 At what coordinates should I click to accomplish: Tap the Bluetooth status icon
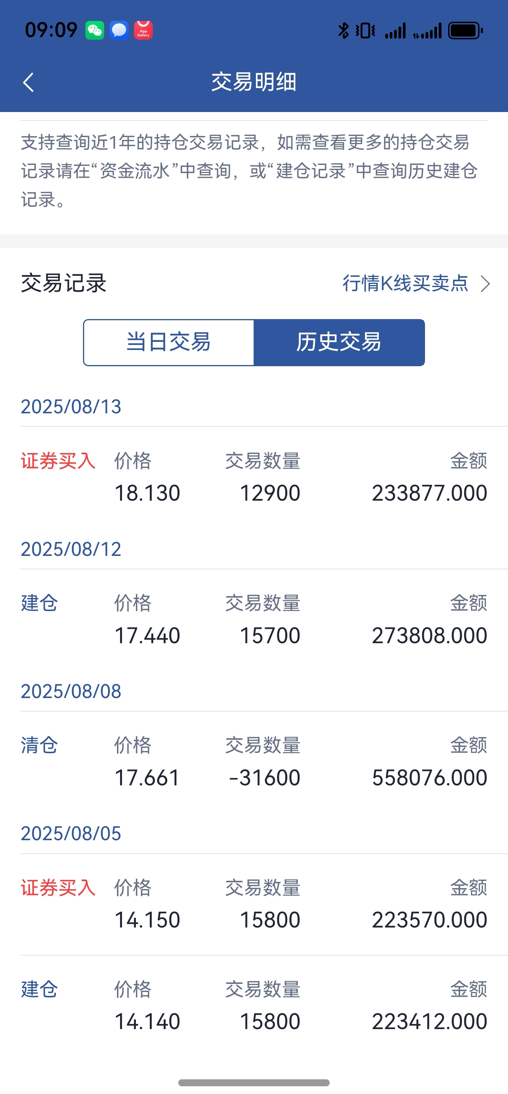coord(343,31)
